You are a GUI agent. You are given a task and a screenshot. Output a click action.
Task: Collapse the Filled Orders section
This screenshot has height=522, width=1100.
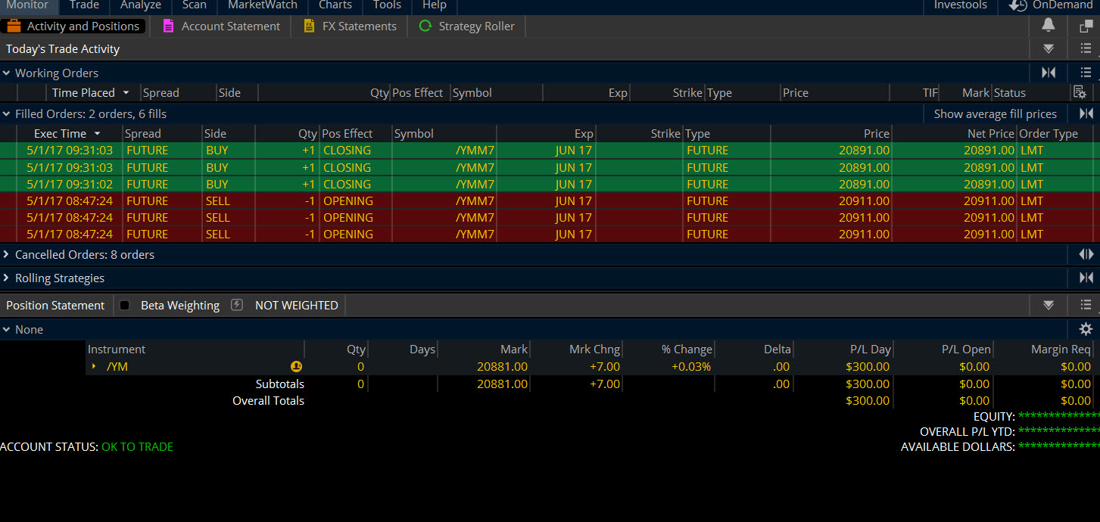click(x=6, y=113)
